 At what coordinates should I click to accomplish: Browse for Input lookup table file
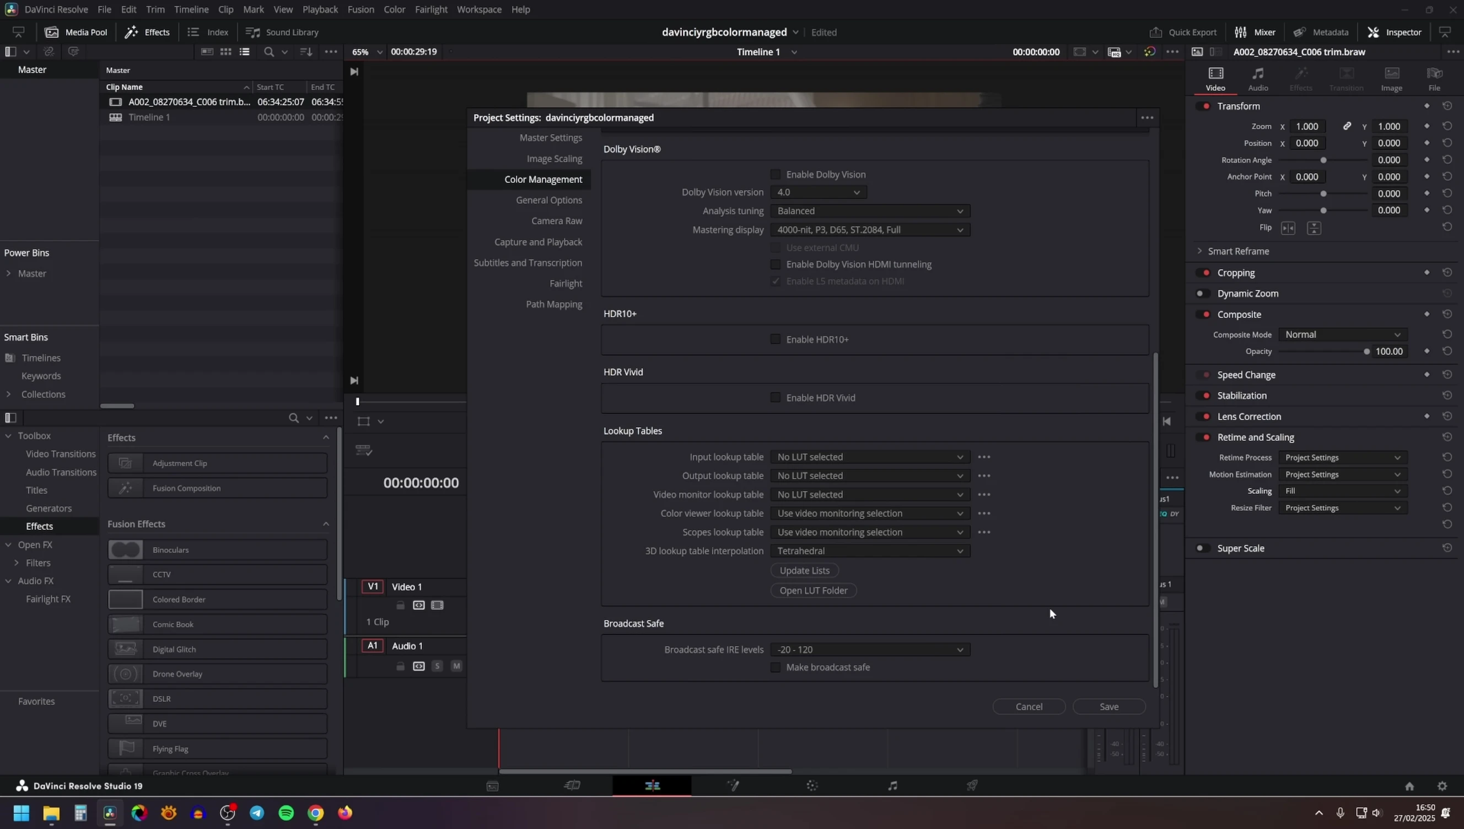[x=984, y=457]
